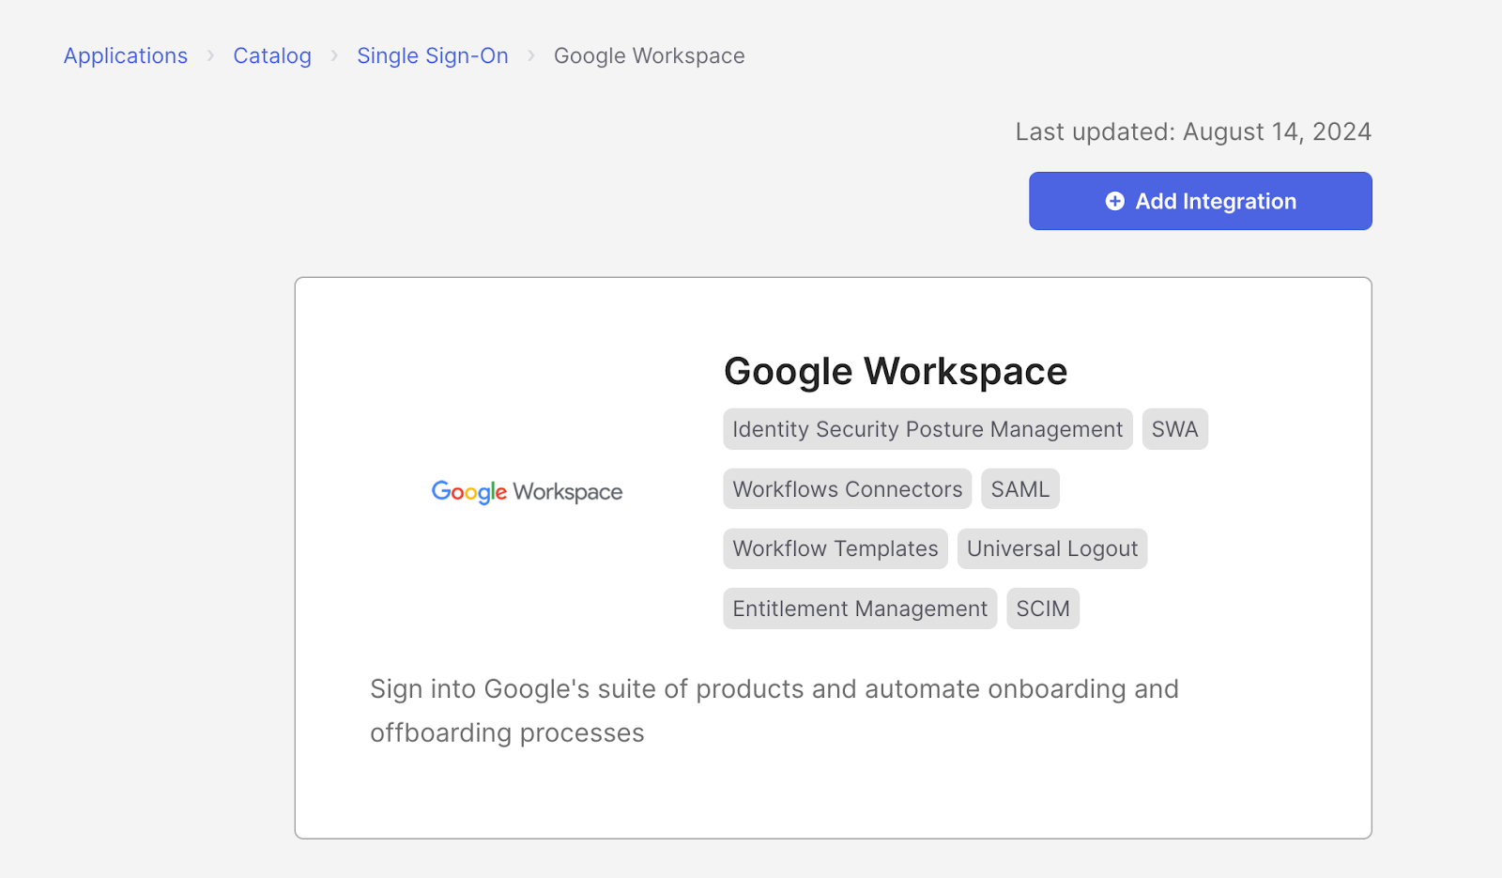Open the Single Sign-On link
1502x878 pixels.
click(433, 56)
